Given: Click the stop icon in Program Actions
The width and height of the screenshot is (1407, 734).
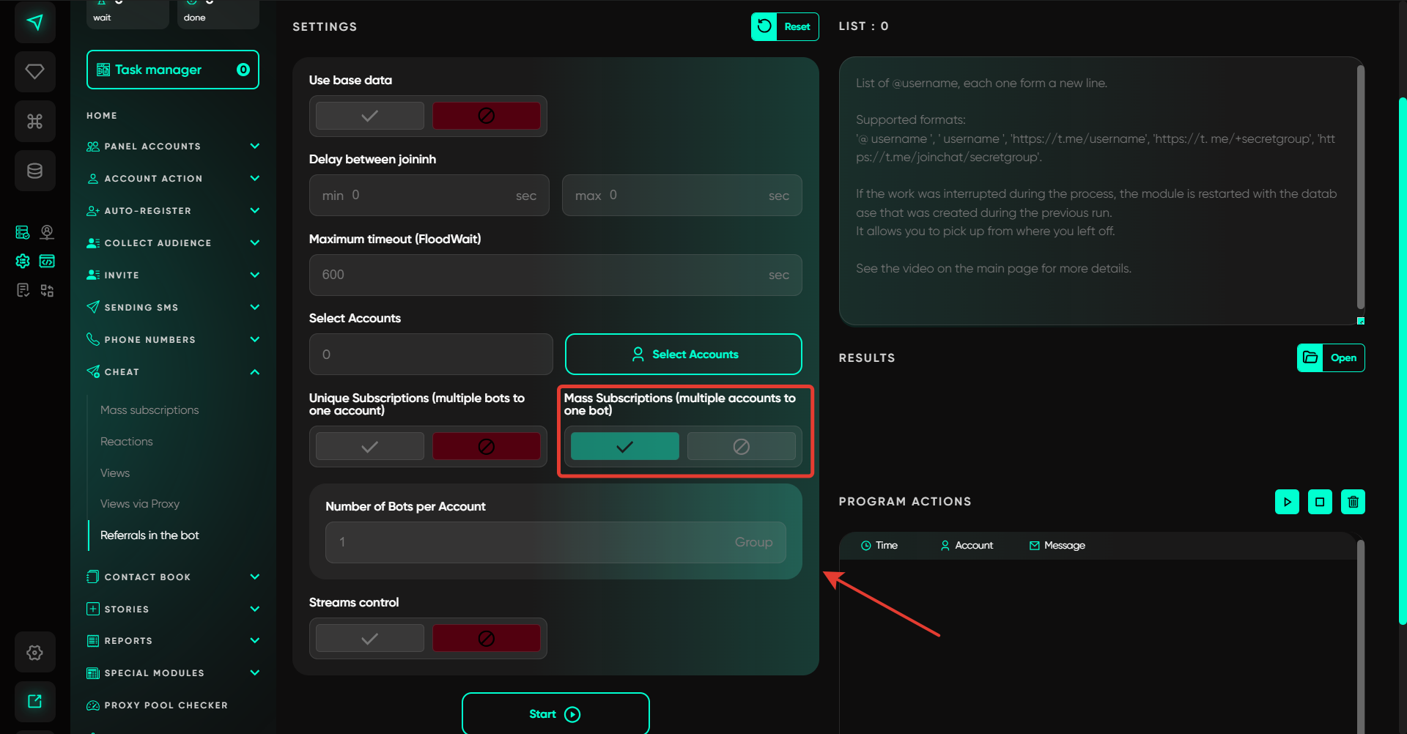Looking at the screenshot, I should pyautogui.click(x=1320, y=502).
